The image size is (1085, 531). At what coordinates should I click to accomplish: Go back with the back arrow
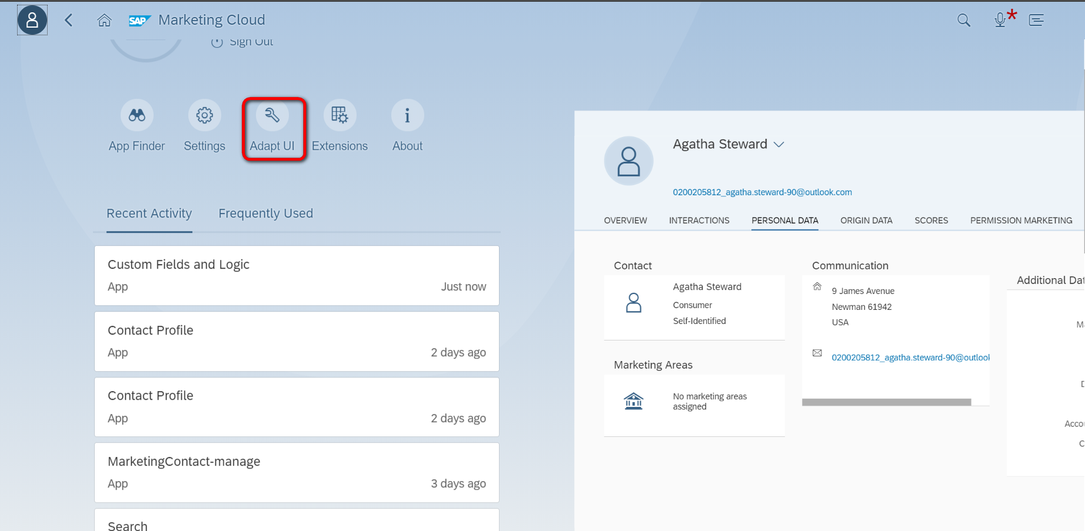[69, 20]
